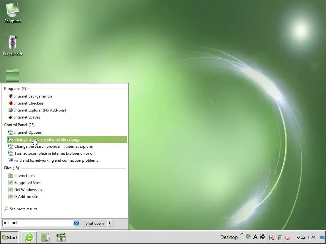Open the green notebook taskbar icon
Screen dimensions: 326x244
pos(45,238)
